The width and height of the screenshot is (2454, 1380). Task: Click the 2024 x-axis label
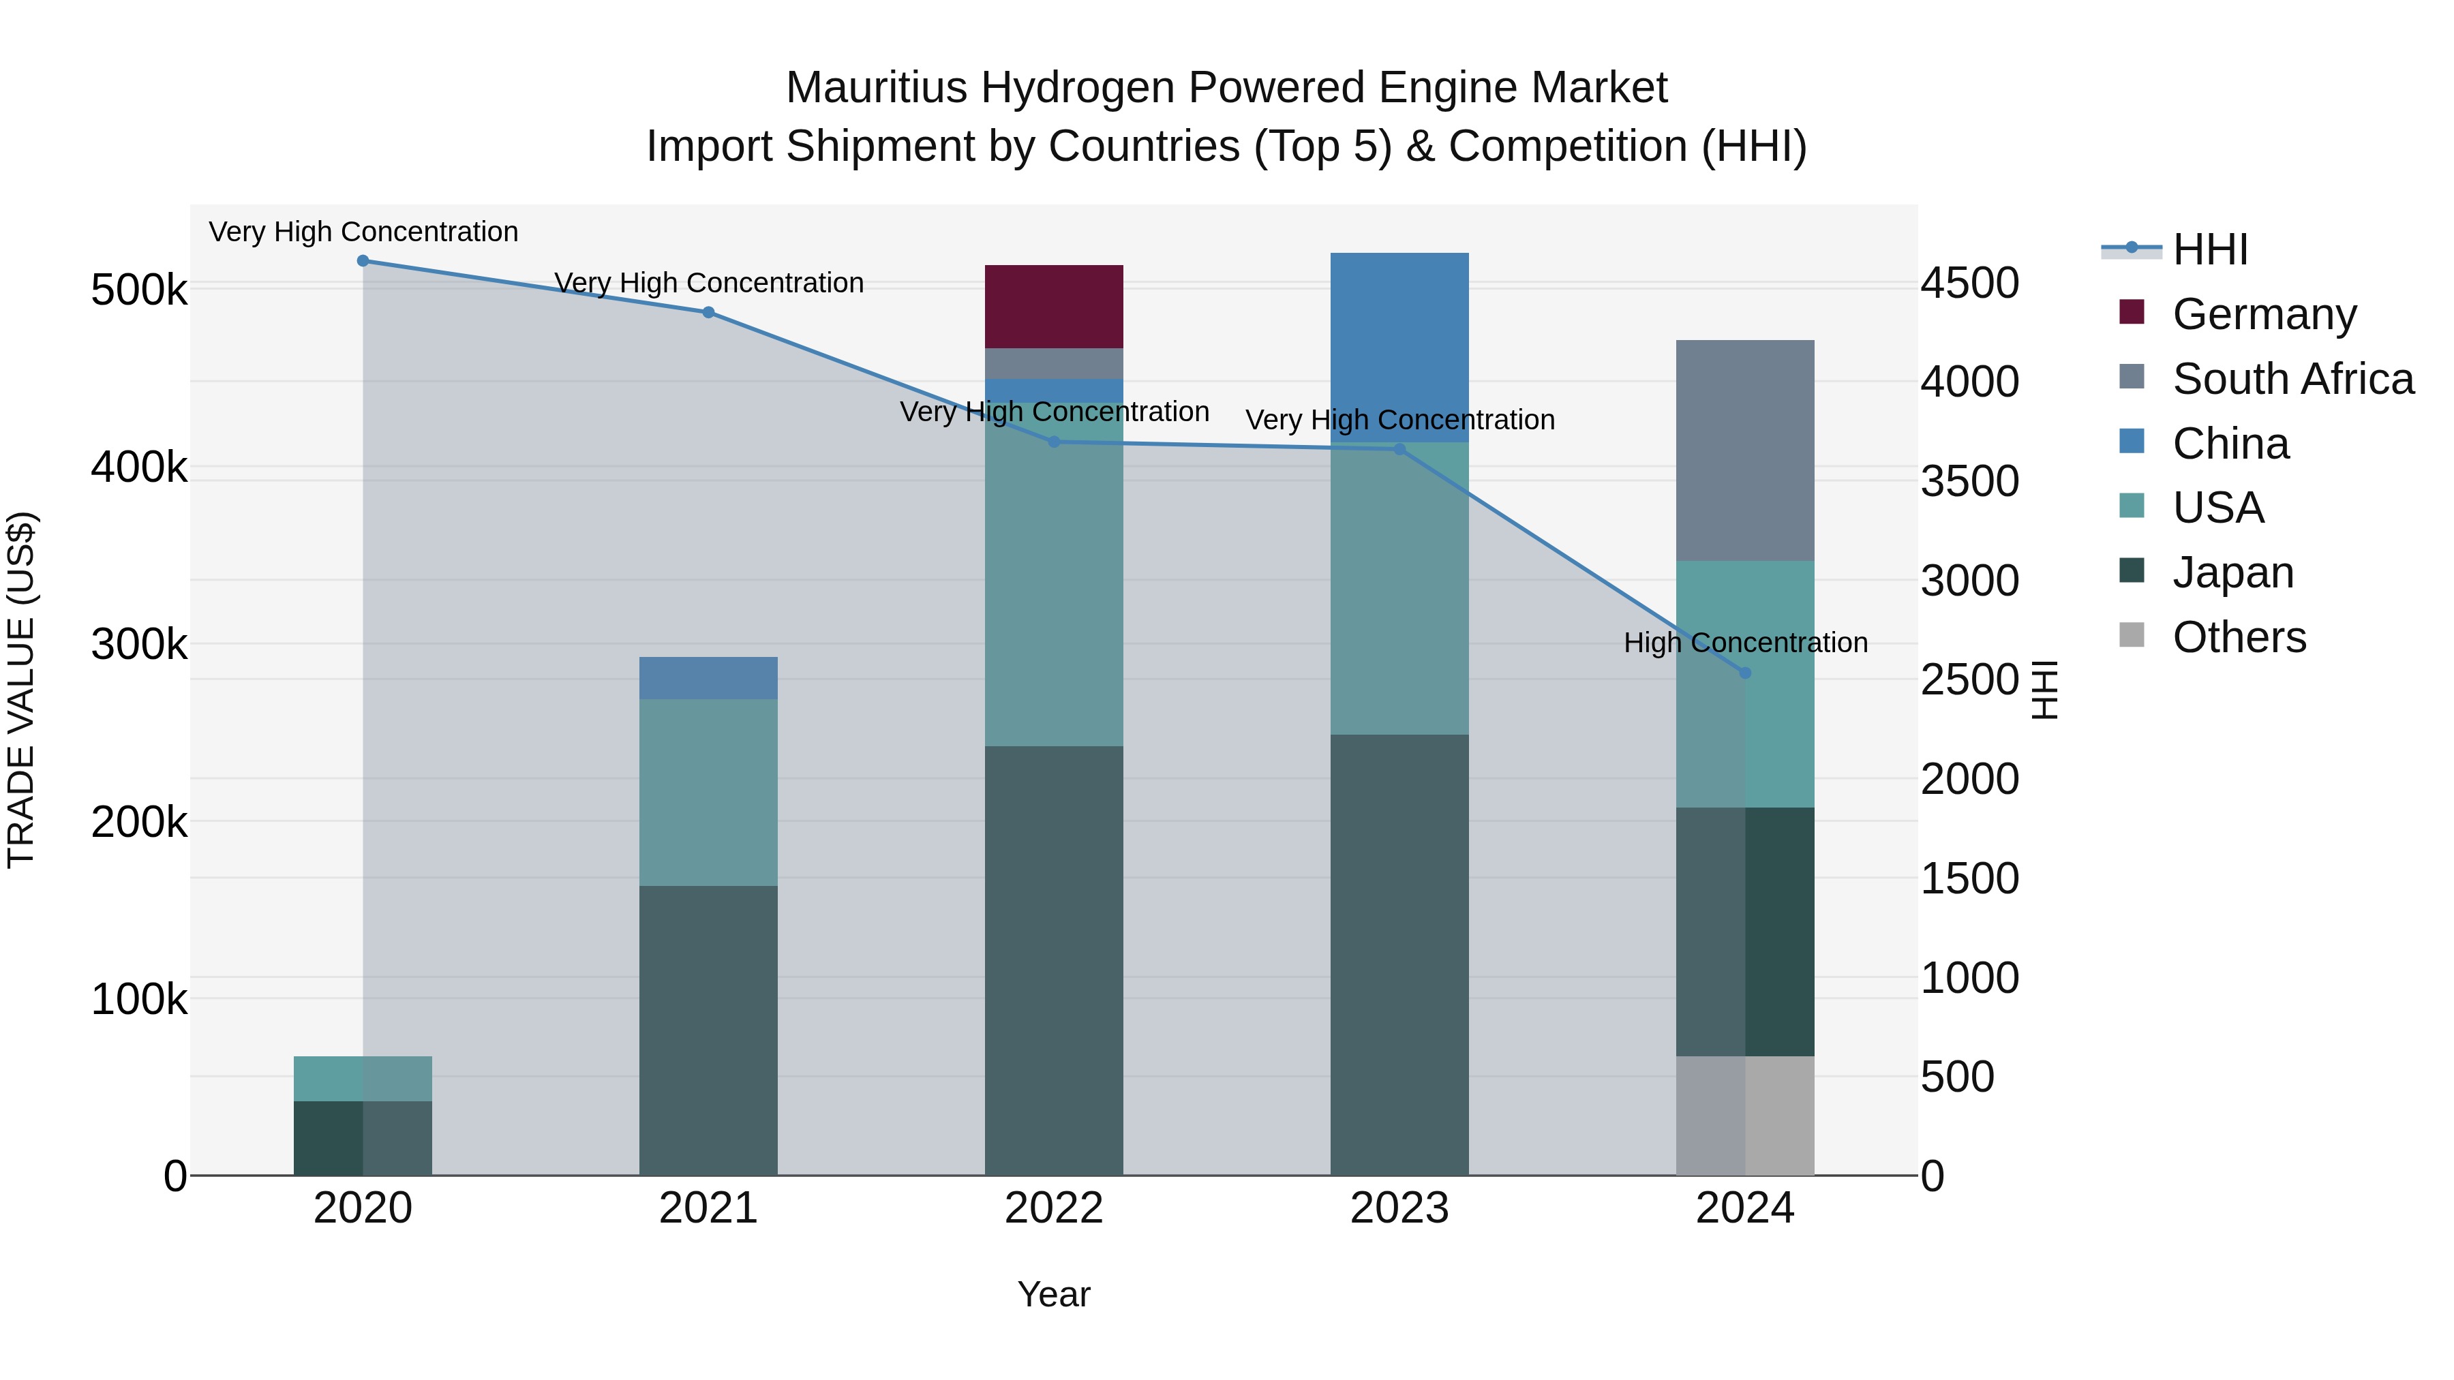pos(1745,1208)
